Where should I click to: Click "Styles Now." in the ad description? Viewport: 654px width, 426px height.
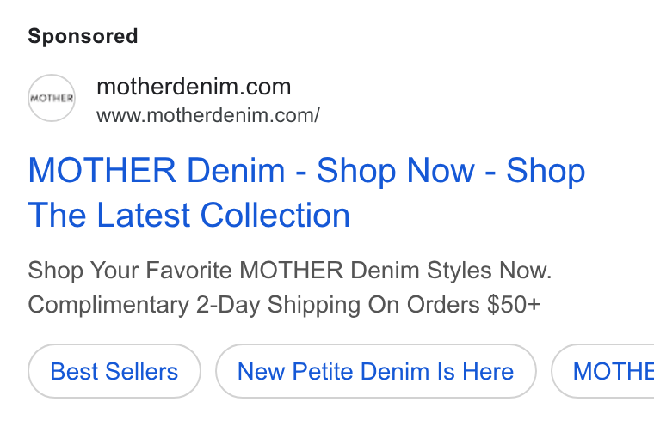489,271
